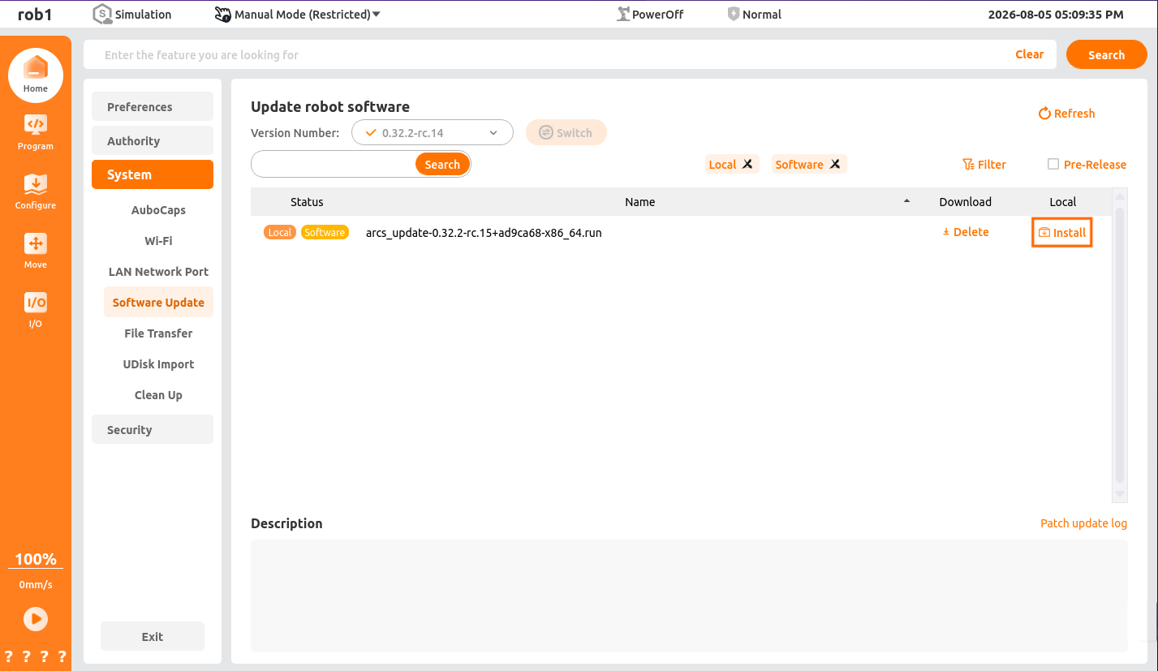Click the Switch version button
Screen dimensions: 1158x671
coord(566,132)
